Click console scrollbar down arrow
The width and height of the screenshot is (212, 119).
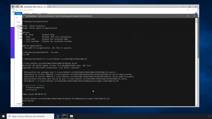pos(196,105)
